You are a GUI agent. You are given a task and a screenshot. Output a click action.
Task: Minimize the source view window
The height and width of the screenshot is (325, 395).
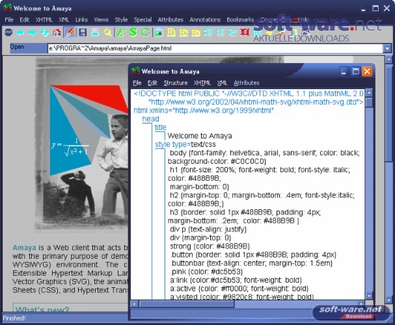click(344, 71)
